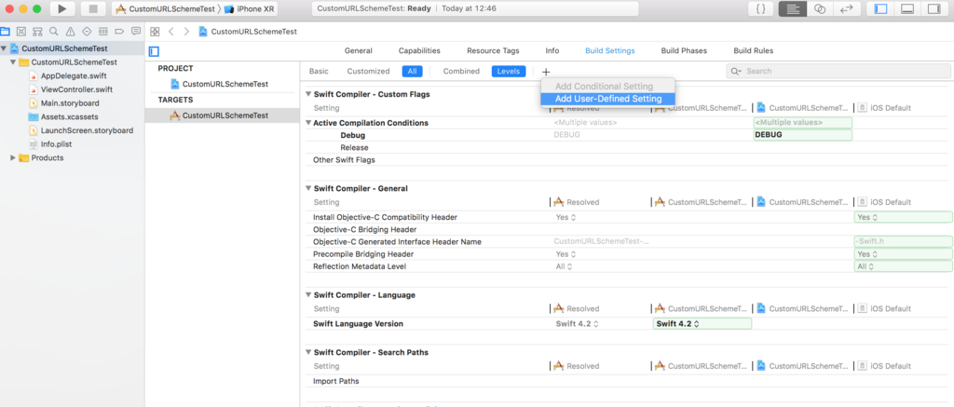Screen dimensions: 954x407
Task: Toggle the project and targets list sidebar
Action: tap(154, 51)
